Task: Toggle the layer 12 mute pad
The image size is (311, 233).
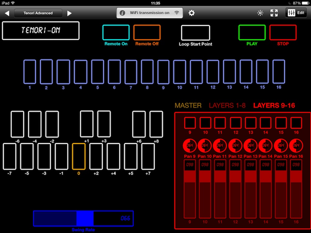Action: click(236, 123)
